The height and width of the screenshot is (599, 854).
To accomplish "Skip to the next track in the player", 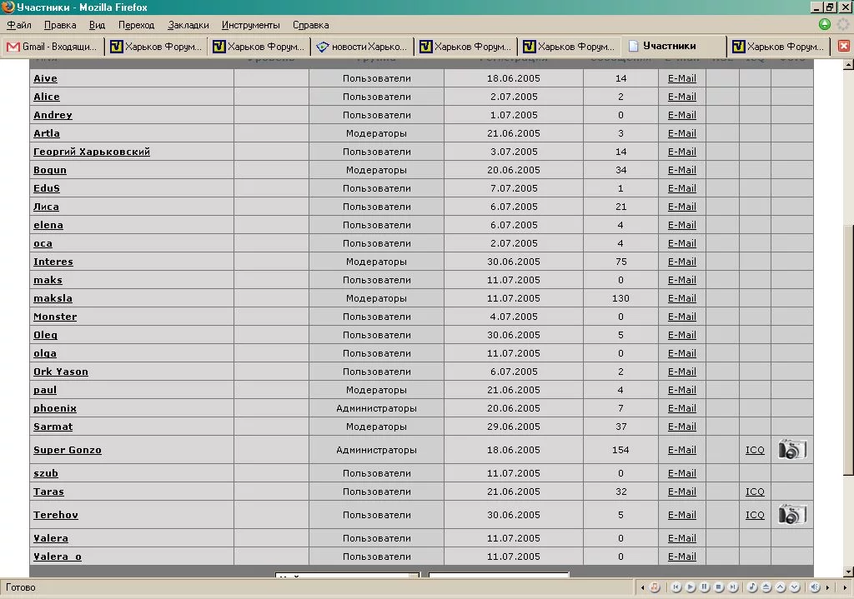I will pos(731,587).
